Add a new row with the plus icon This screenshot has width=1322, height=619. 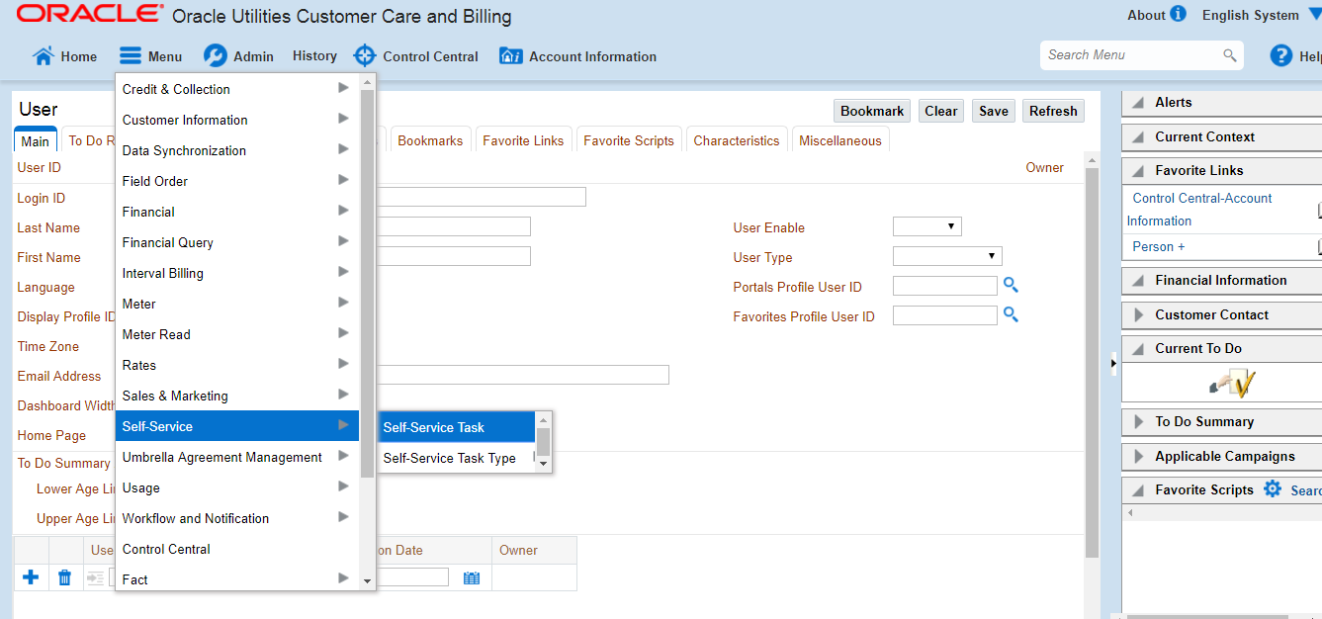tap(31, 576)
